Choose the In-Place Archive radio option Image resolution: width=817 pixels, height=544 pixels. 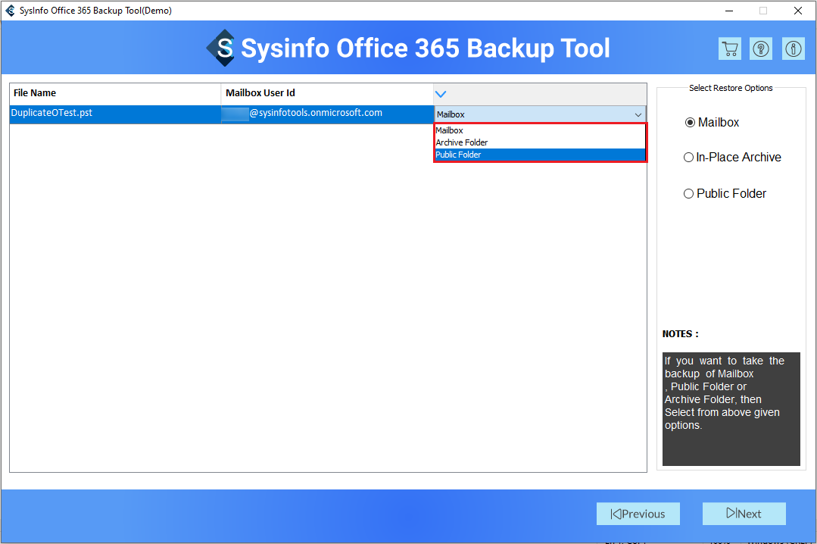[688, 158]
